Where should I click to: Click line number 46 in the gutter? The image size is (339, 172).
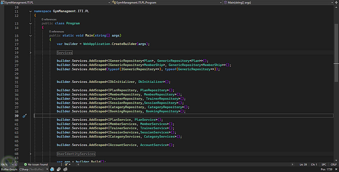16,145
